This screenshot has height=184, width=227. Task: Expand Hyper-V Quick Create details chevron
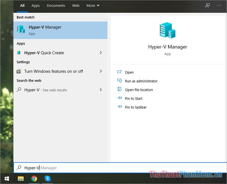click(x=101, y=53)
